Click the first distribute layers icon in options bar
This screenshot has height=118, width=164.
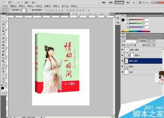(x=68, y=10)
